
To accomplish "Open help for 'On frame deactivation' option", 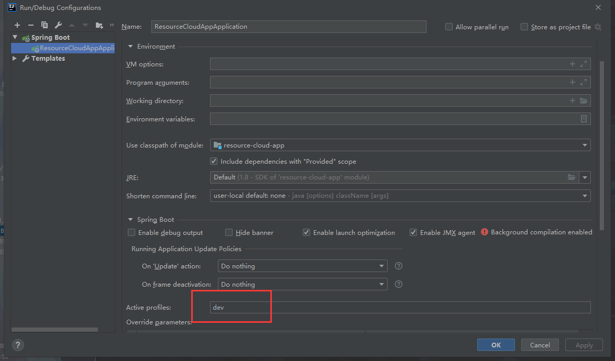I will 398,284.
